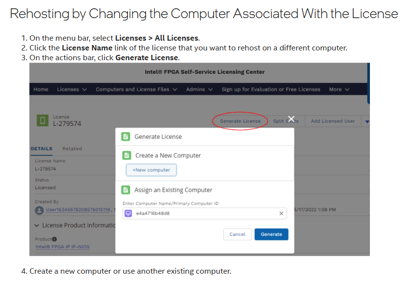The width and height of the screenshot is (415, 283).
Task: Open the Intel FPGA IP IP-NIOS product link
Action: [62, 247]
